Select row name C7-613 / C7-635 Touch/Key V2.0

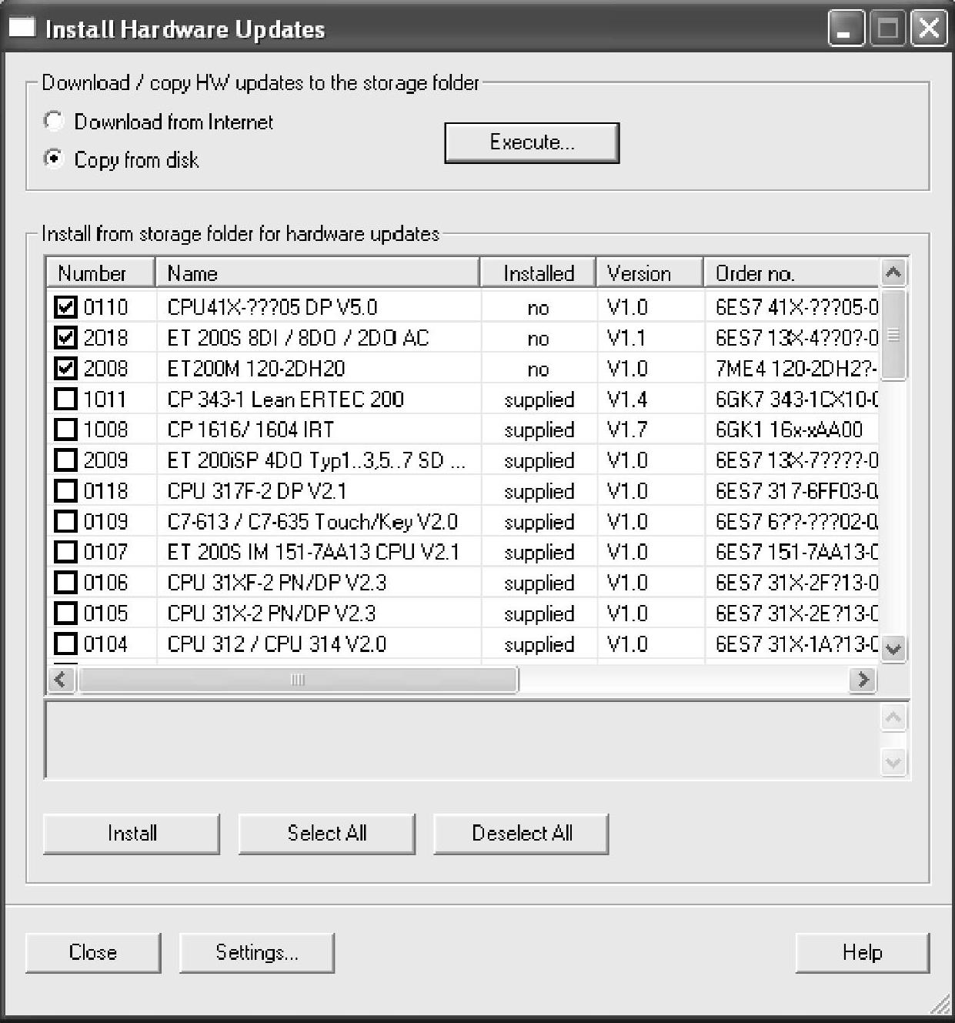point(312,521)
